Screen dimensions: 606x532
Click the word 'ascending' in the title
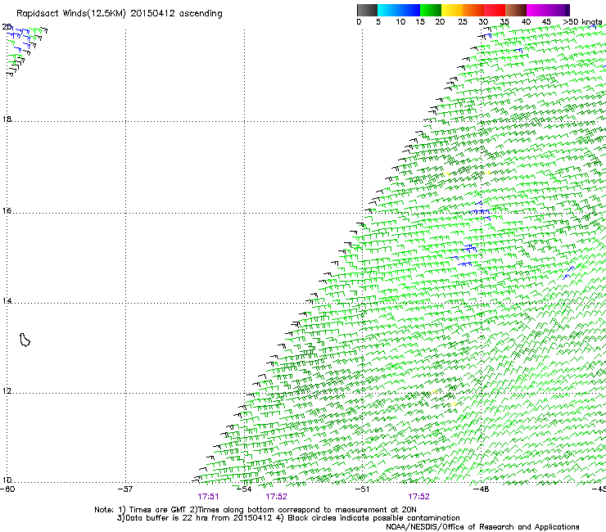coord(201,14)
